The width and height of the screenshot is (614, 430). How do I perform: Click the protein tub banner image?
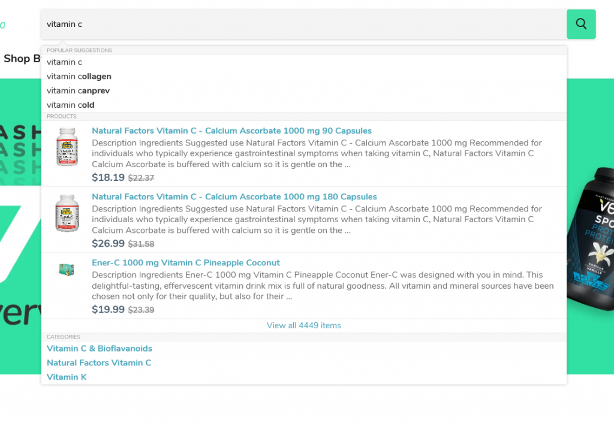tap(591, 239)
